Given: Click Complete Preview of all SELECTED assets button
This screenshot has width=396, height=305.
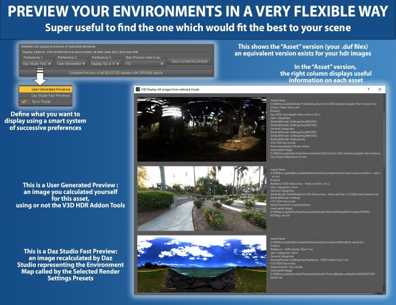Looking at the screenshot, I should click(116, 73).
